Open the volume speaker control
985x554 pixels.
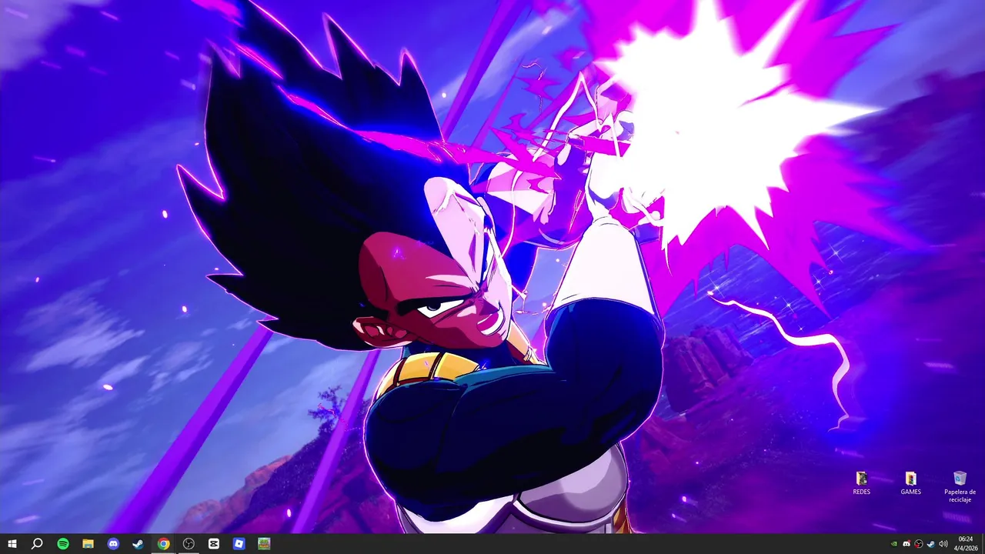(x=943, y=544)
